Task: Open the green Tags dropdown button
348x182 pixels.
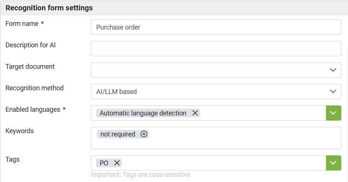Action: [333, 163]
